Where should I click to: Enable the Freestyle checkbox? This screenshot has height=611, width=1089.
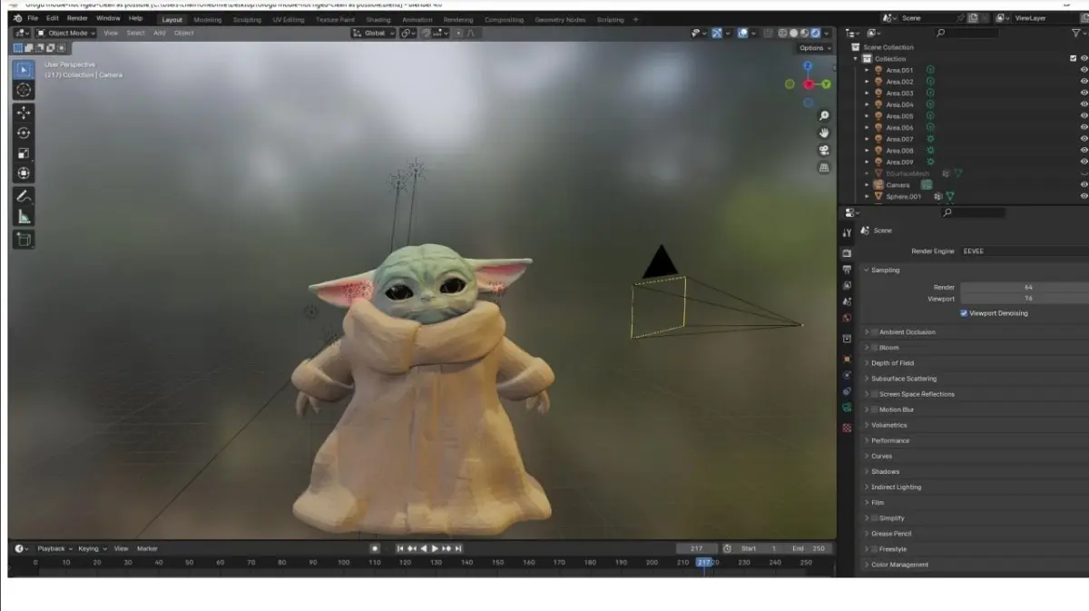[x=875, y=549]
